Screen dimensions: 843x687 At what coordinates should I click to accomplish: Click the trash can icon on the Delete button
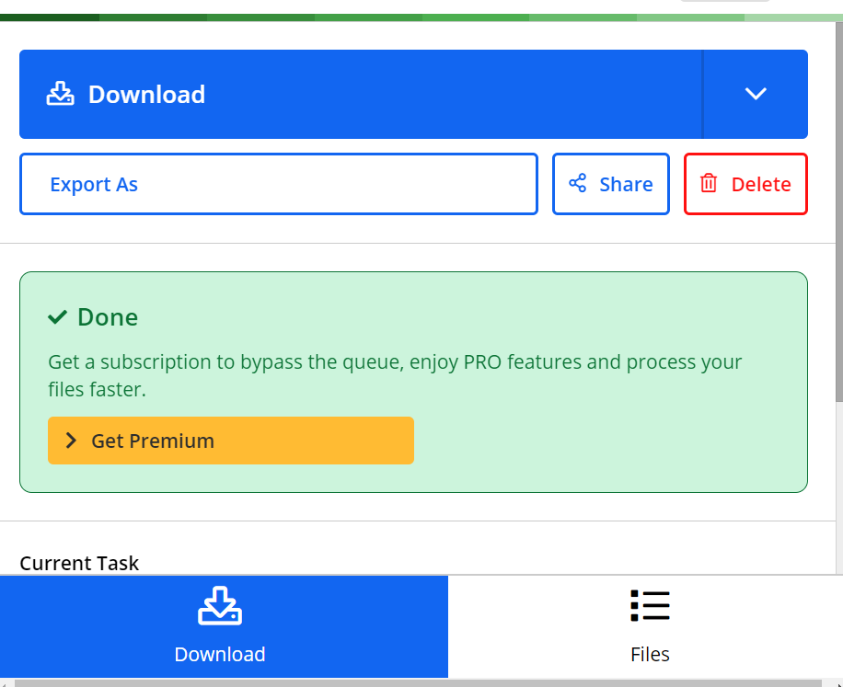pyautogui.click(x=709, y=183)
